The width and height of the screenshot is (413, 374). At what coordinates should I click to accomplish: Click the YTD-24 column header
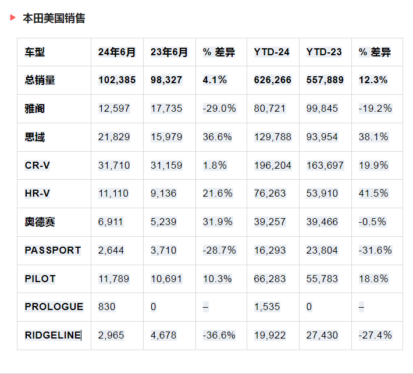pos(272,52)
